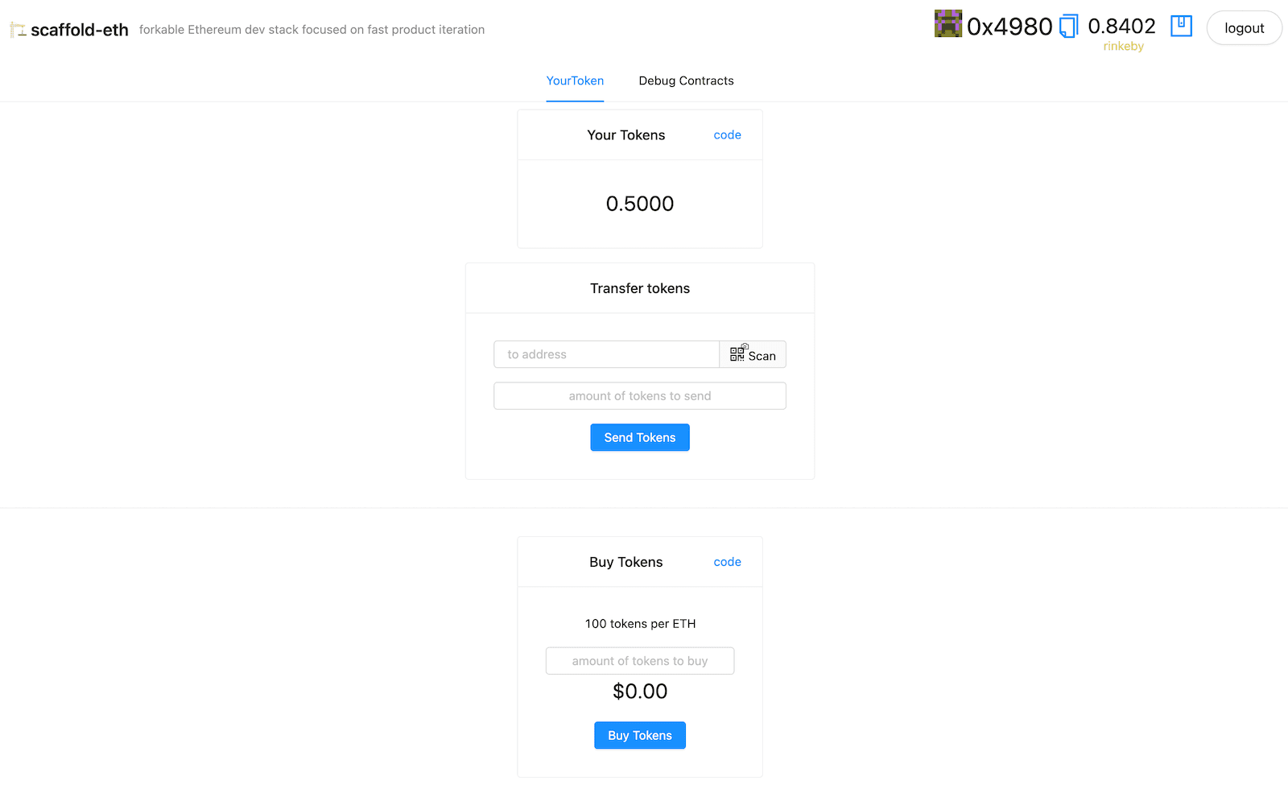Click the 0.5000 token balance
The height and width of the screenshot is (789, 1288).
[640, 204]
